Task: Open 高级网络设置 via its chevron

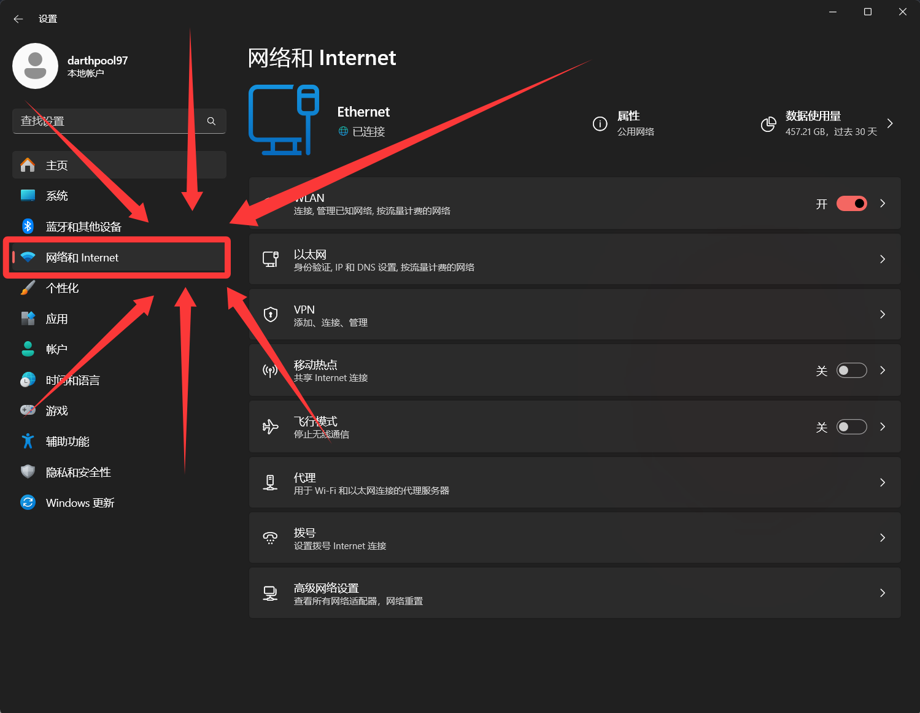Action: tap(882, 593)
